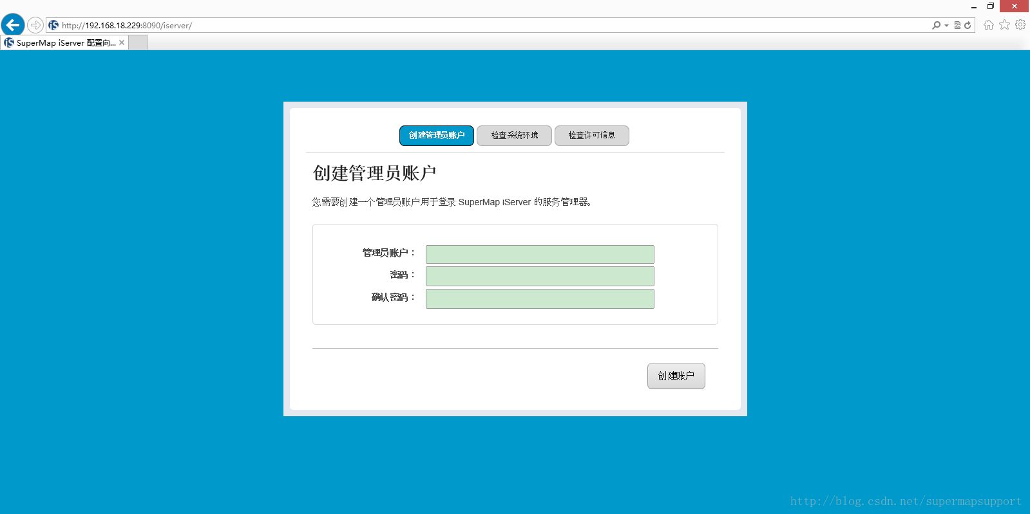Minimize the browser window
Viewport: 1030px width, 514px height.
(x=974, y=6)
